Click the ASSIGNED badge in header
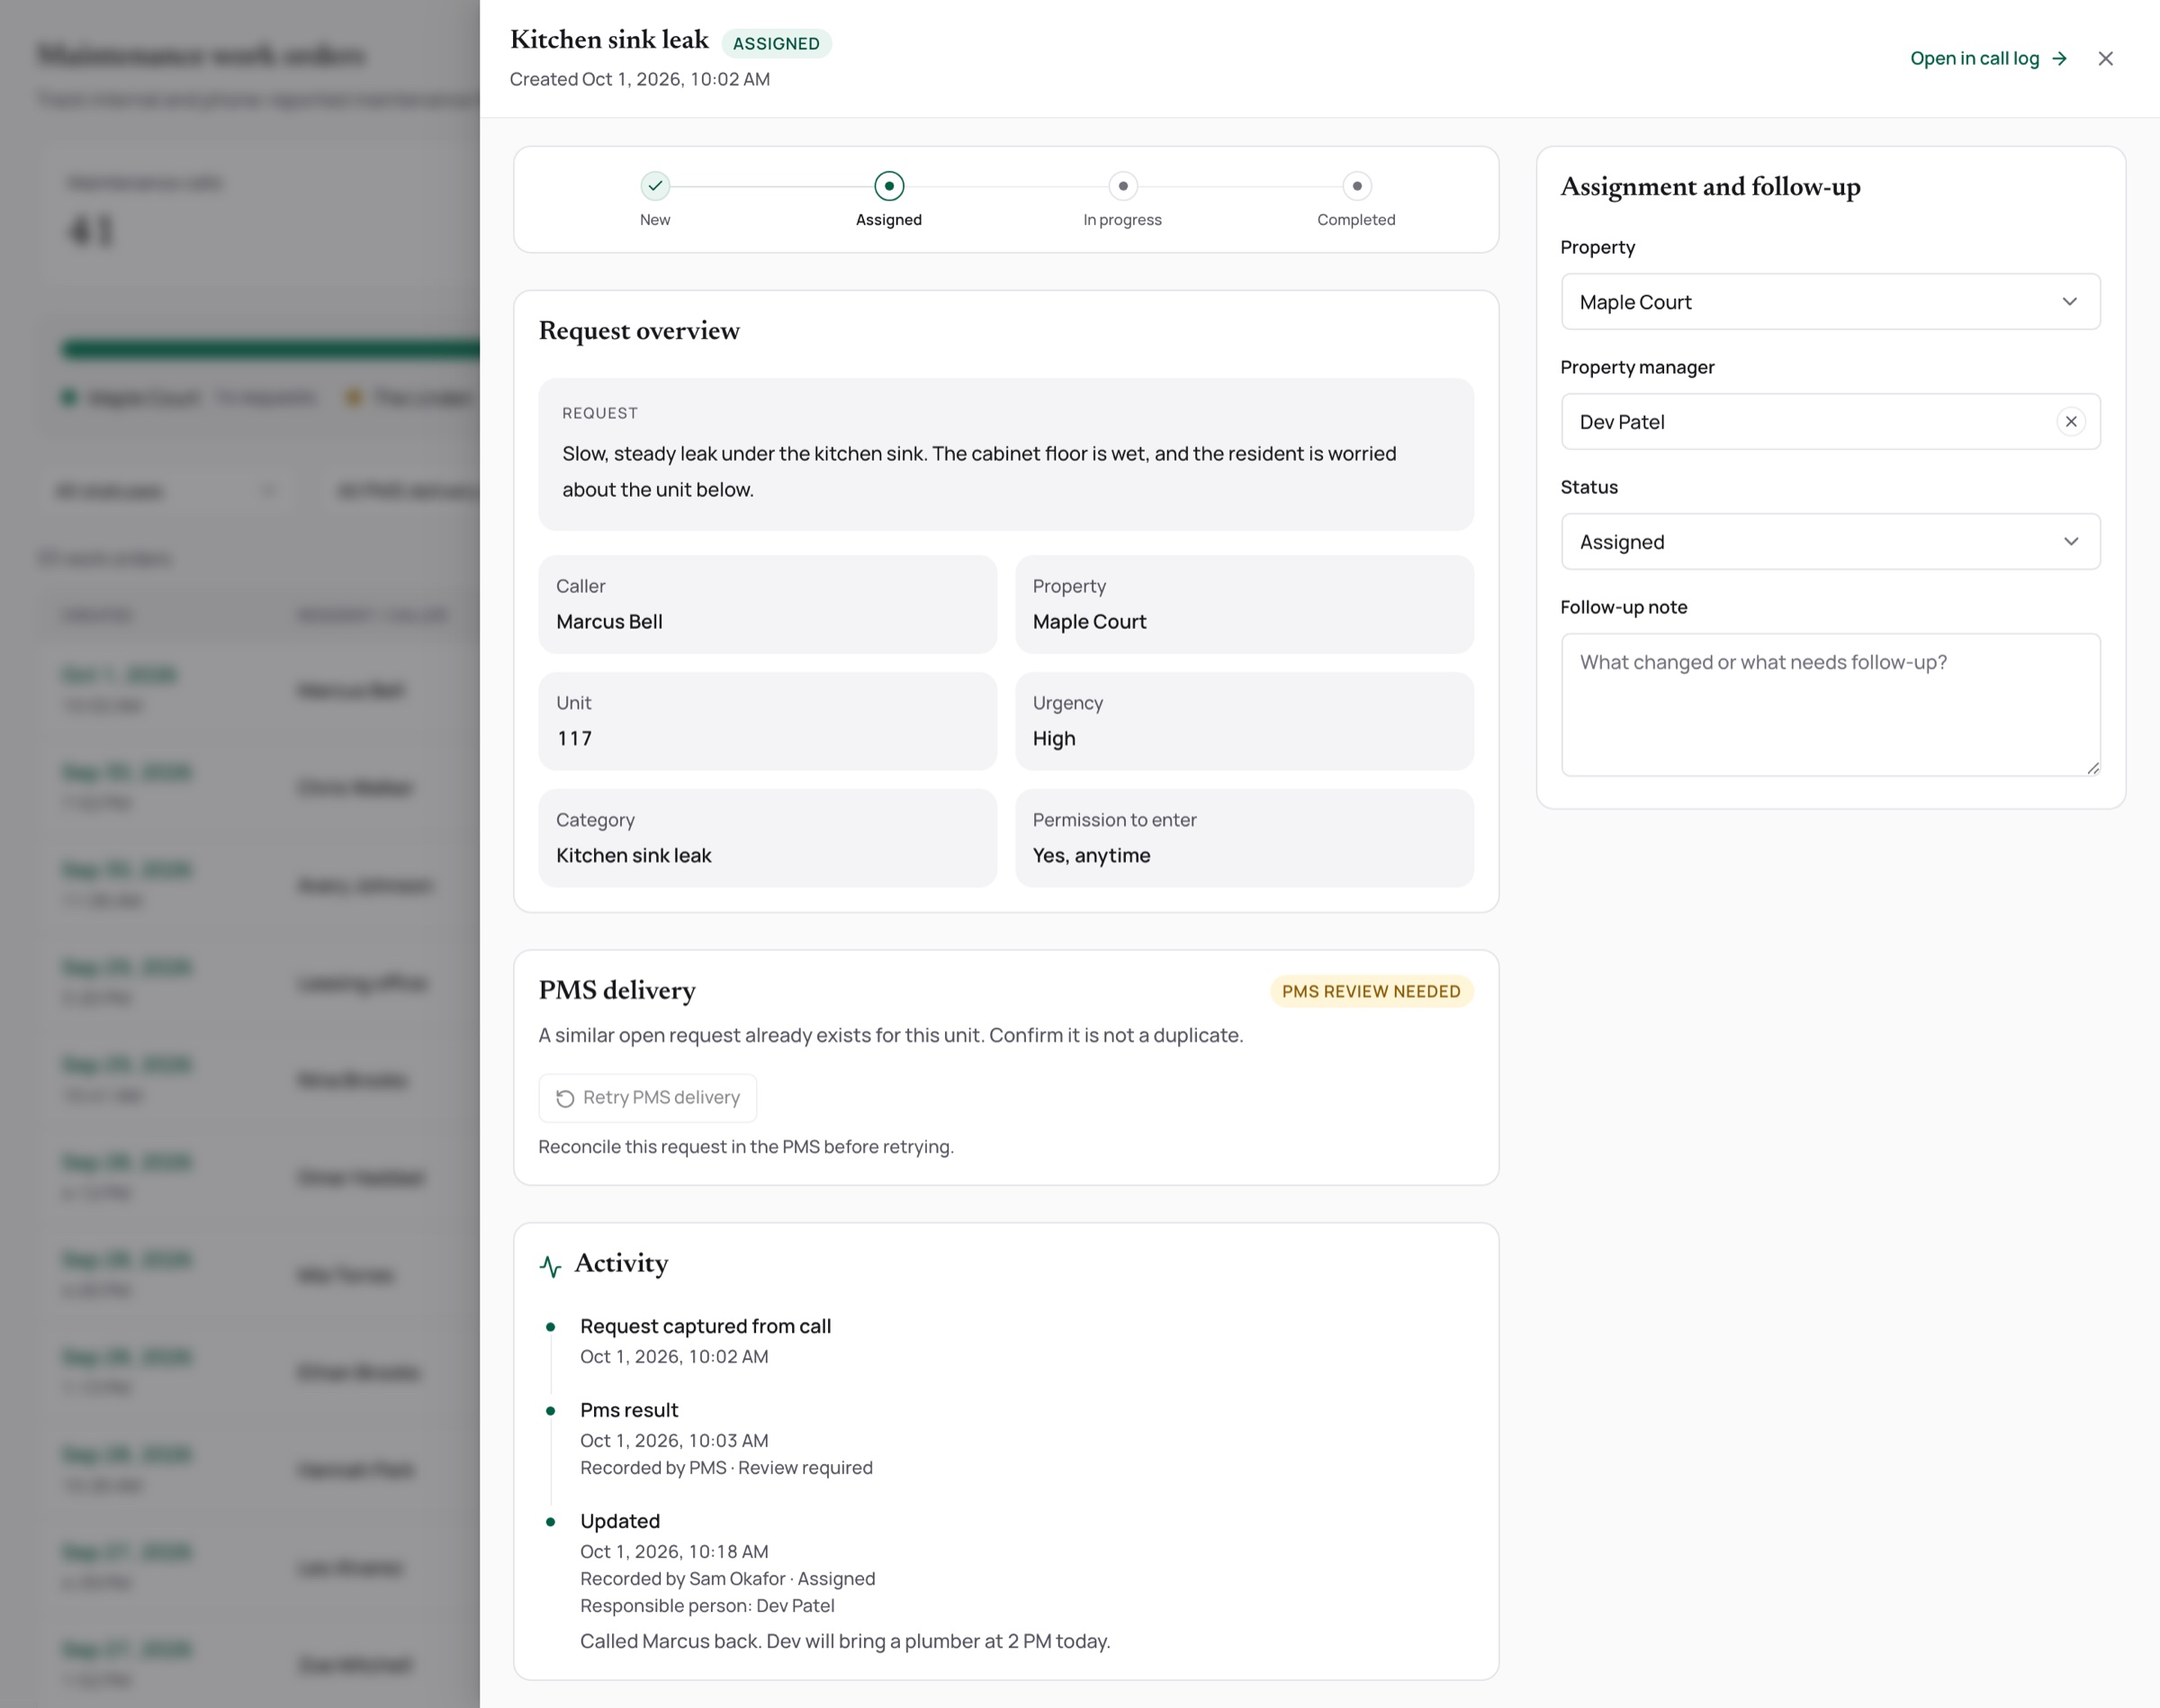This screenshot has height=1708, width=2160. [776, 44]
